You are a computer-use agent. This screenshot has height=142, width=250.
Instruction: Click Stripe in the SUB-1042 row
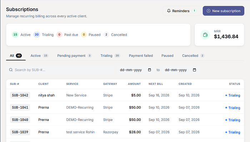(108, 96)
